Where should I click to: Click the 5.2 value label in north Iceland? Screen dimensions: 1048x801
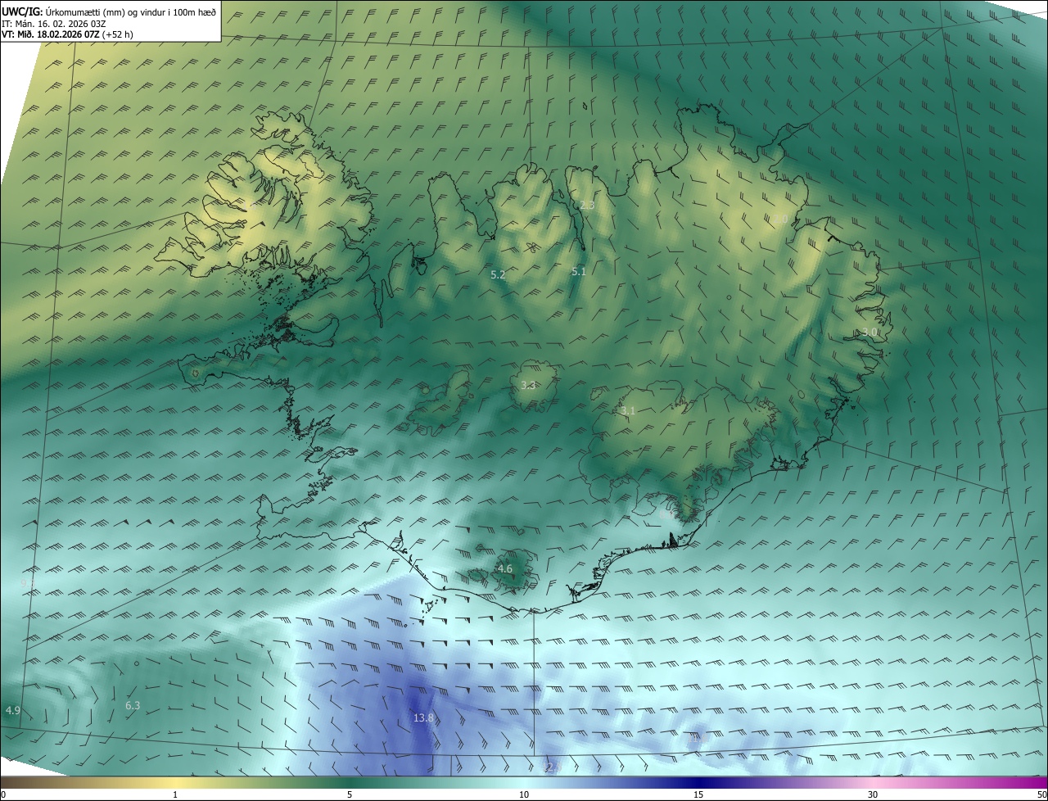[x=498, y=275]
